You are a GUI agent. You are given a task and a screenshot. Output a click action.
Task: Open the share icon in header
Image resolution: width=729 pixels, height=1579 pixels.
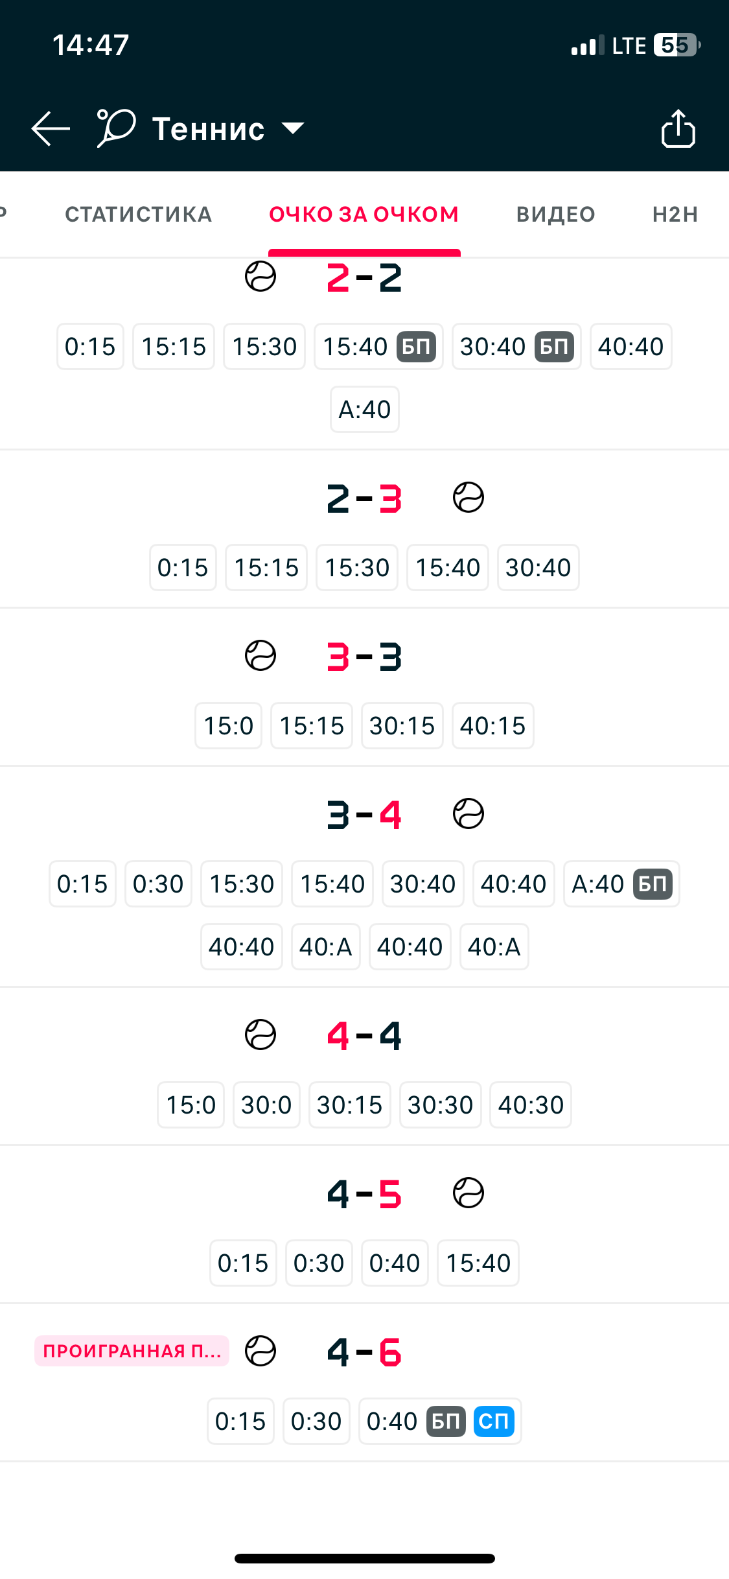pos(678,129)
